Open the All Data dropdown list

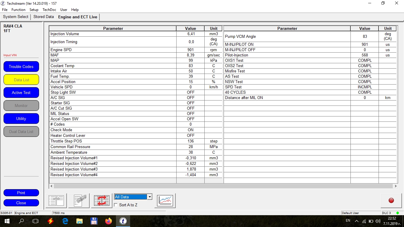coord(150,197)
